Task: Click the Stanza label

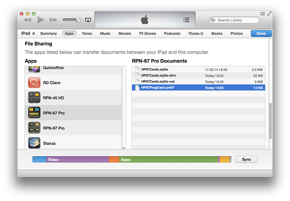Action: (49, 143)
